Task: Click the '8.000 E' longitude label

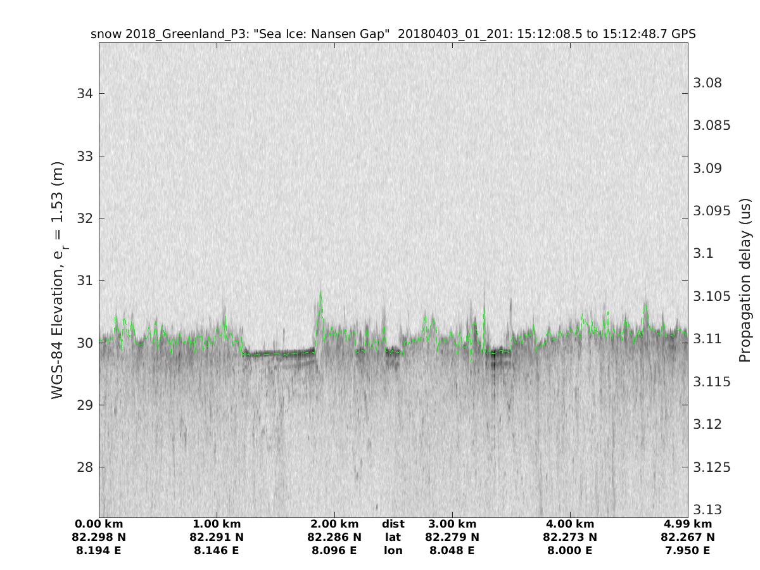Action: pyautogui.click(x=570, y=550)
